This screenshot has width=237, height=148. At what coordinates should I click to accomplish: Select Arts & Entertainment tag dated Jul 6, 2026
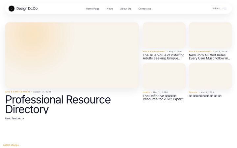200,52
